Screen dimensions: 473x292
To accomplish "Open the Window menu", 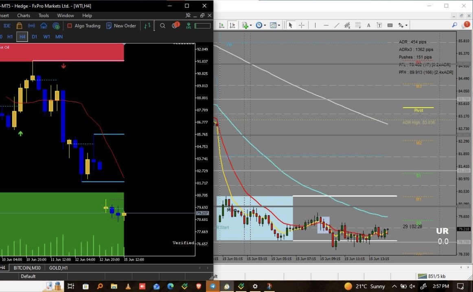I will pyautogui.click(x=66, y=15).
